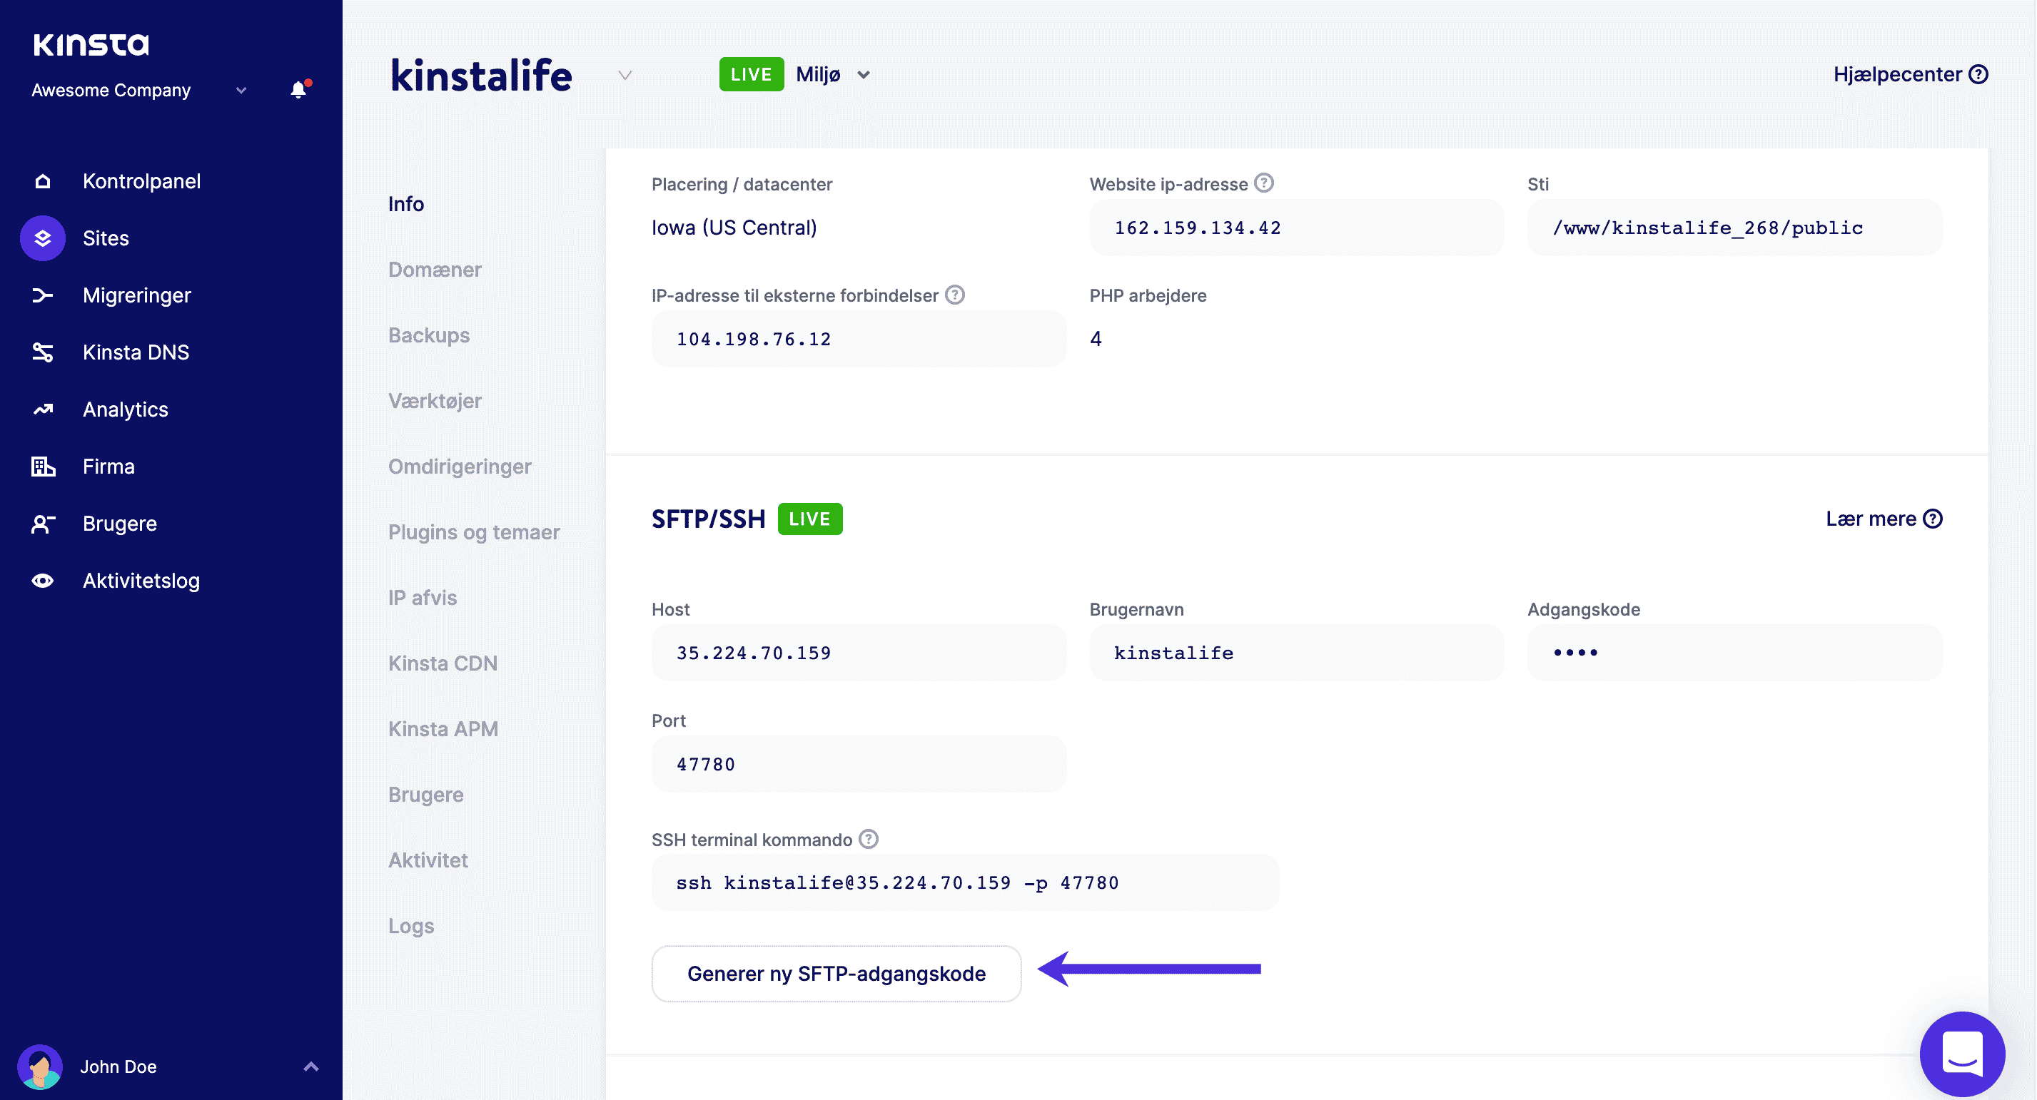Click the Kinsta DNS icon
Image resolution: width=2037 pixels, height=1100 pixels.
point(43,352)
